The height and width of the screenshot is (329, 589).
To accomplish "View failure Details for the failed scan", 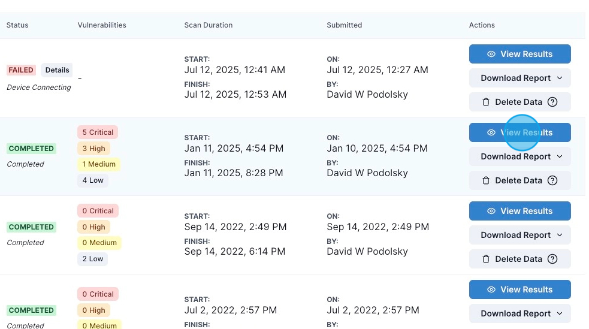I will coord(57,70).
